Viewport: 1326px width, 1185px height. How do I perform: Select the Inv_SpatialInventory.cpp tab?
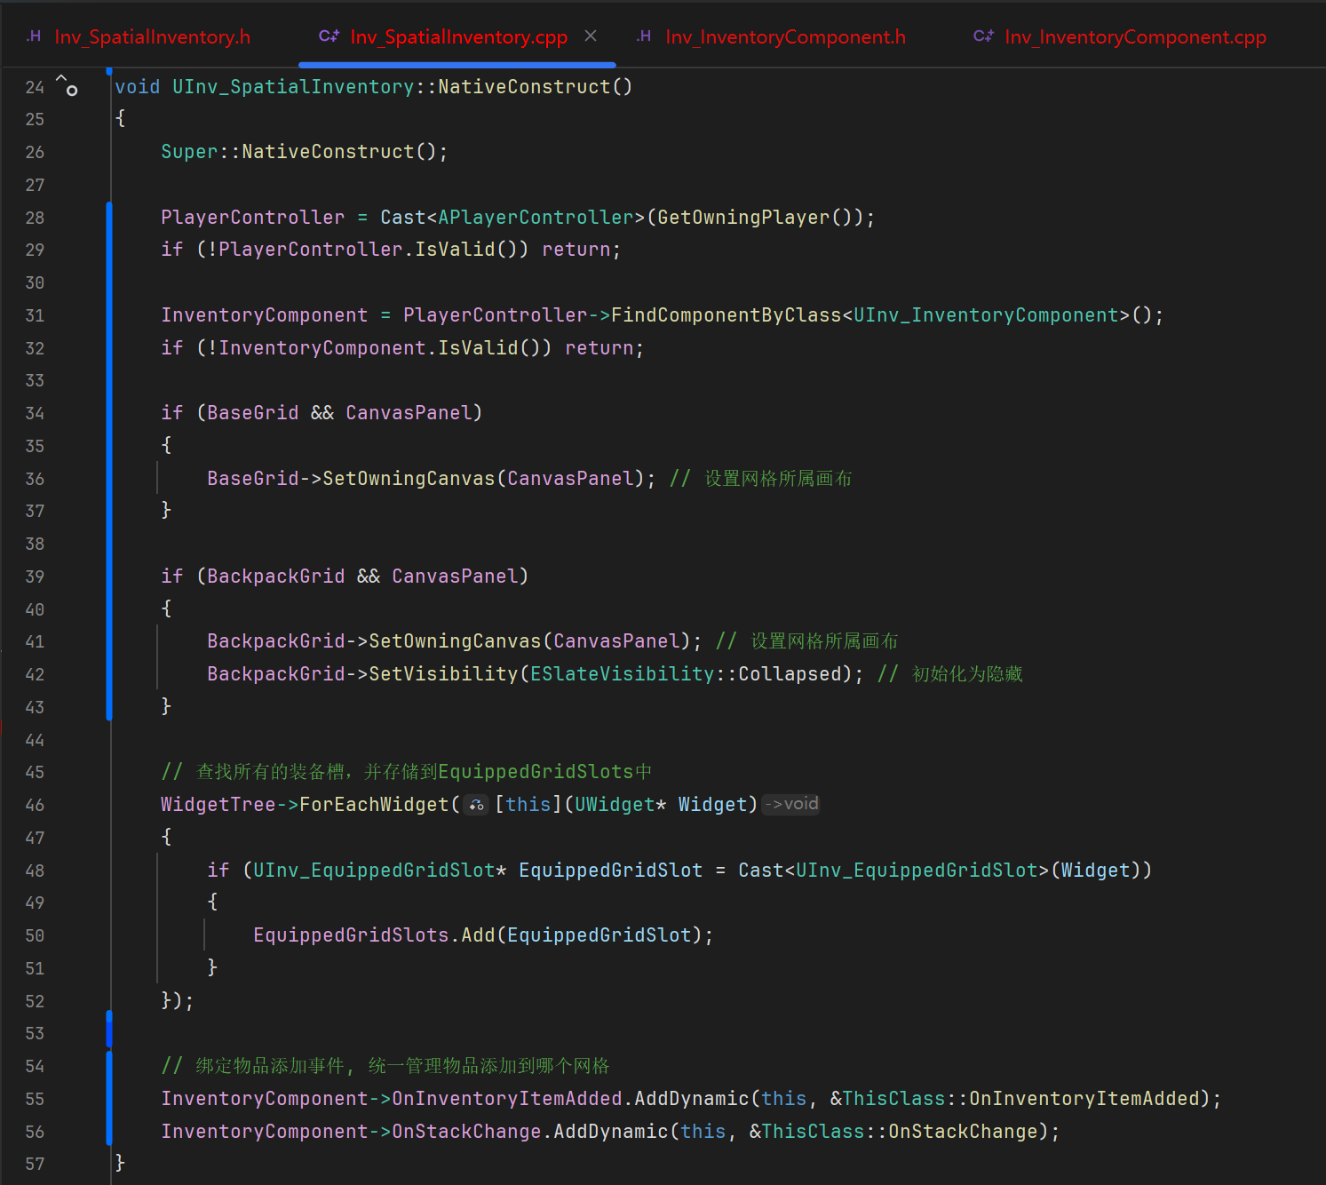click(x=458, y=37)
